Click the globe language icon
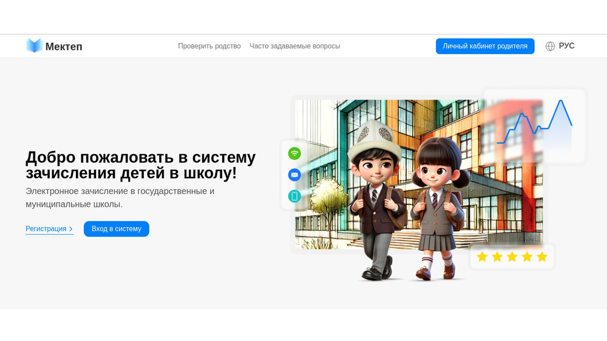Screen dimensions: 607x341 click(550, 46)
